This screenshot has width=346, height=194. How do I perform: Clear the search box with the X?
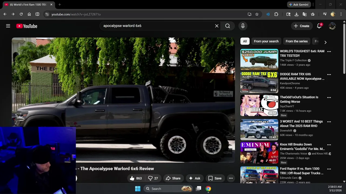[x=217, y=26]
